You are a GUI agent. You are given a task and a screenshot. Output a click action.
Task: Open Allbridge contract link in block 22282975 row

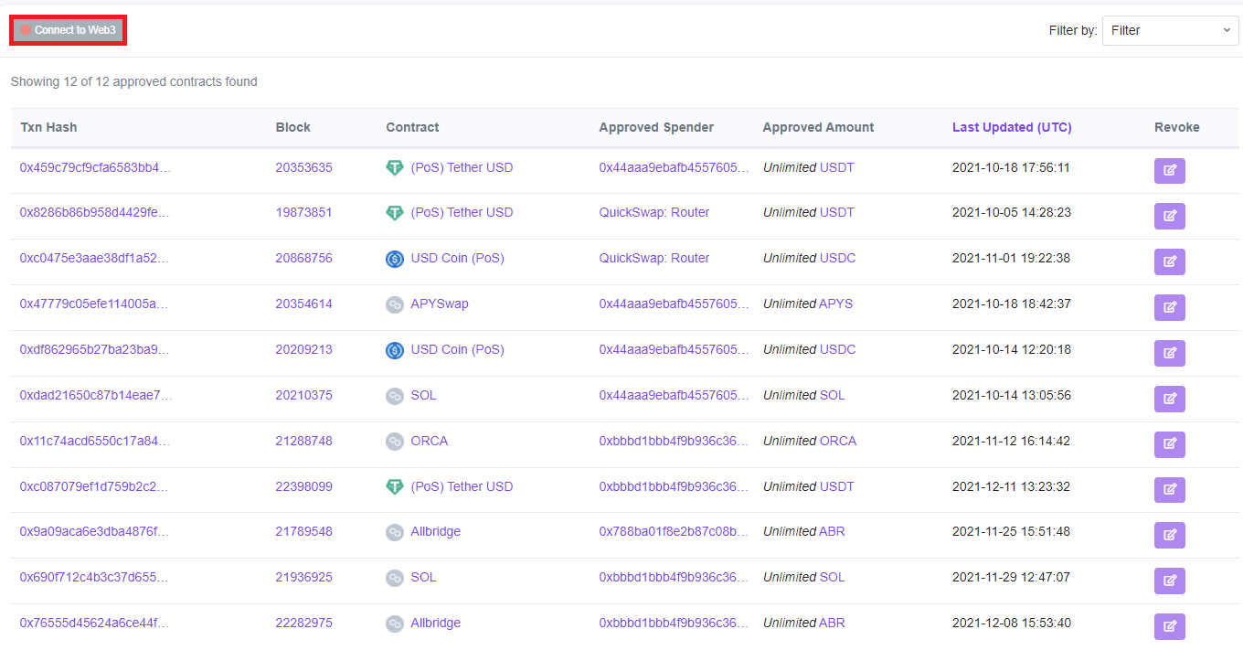[436, 623]
